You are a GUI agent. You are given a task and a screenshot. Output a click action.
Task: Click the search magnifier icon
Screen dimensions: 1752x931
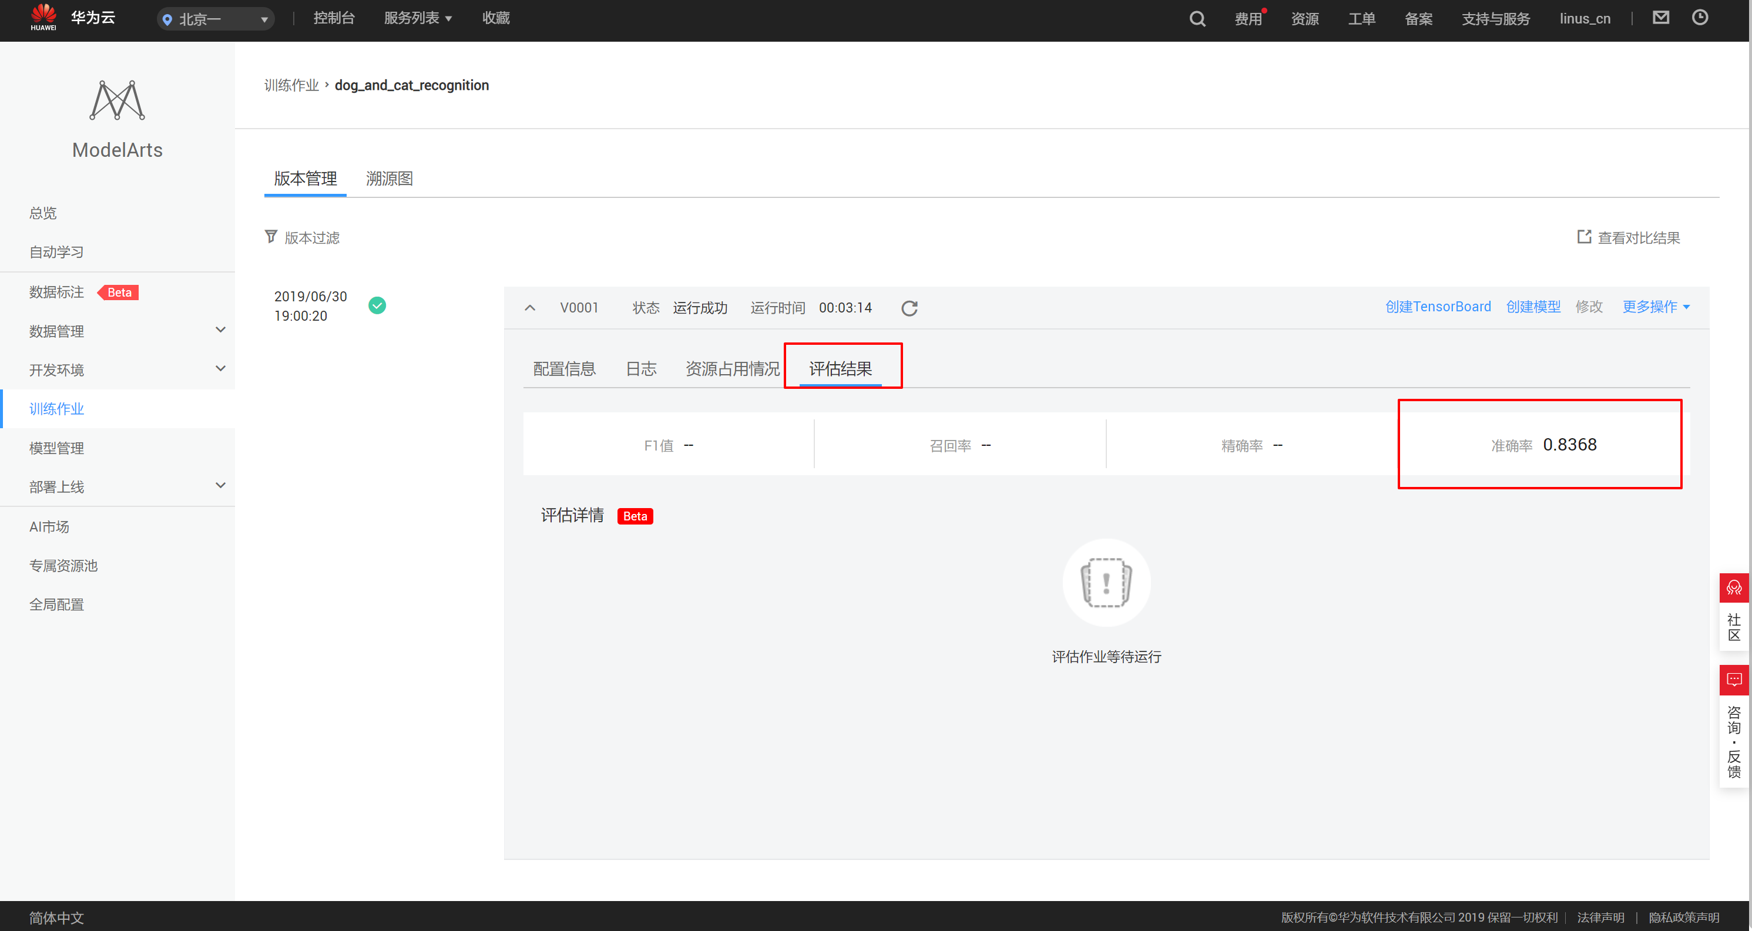(x=1197, y=19)
